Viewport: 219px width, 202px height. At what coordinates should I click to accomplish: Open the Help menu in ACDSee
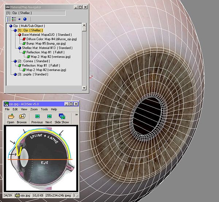54,109
